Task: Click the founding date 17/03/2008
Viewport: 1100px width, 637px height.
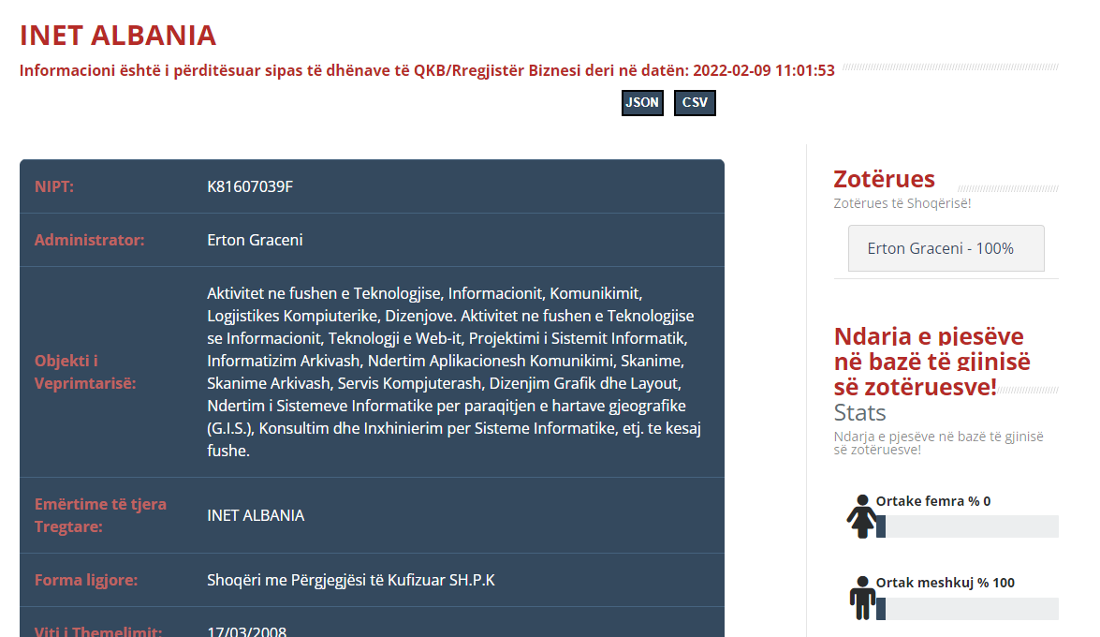Action: coord(246,631)
